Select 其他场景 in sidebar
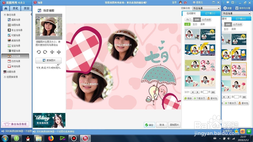 click(14, 66)
